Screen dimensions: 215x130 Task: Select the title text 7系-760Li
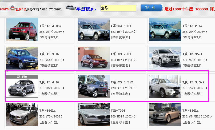coord(47,111)
